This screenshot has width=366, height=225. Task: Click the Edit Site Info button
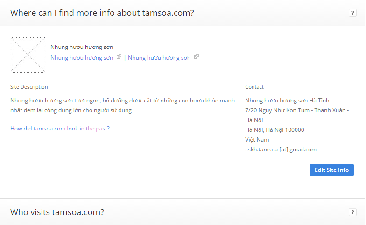[331, 170]
